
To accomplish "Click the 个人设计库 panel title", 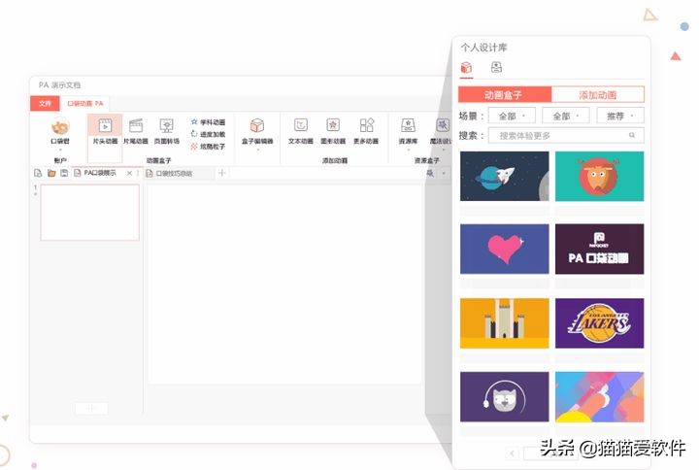I will coord(483,48).
